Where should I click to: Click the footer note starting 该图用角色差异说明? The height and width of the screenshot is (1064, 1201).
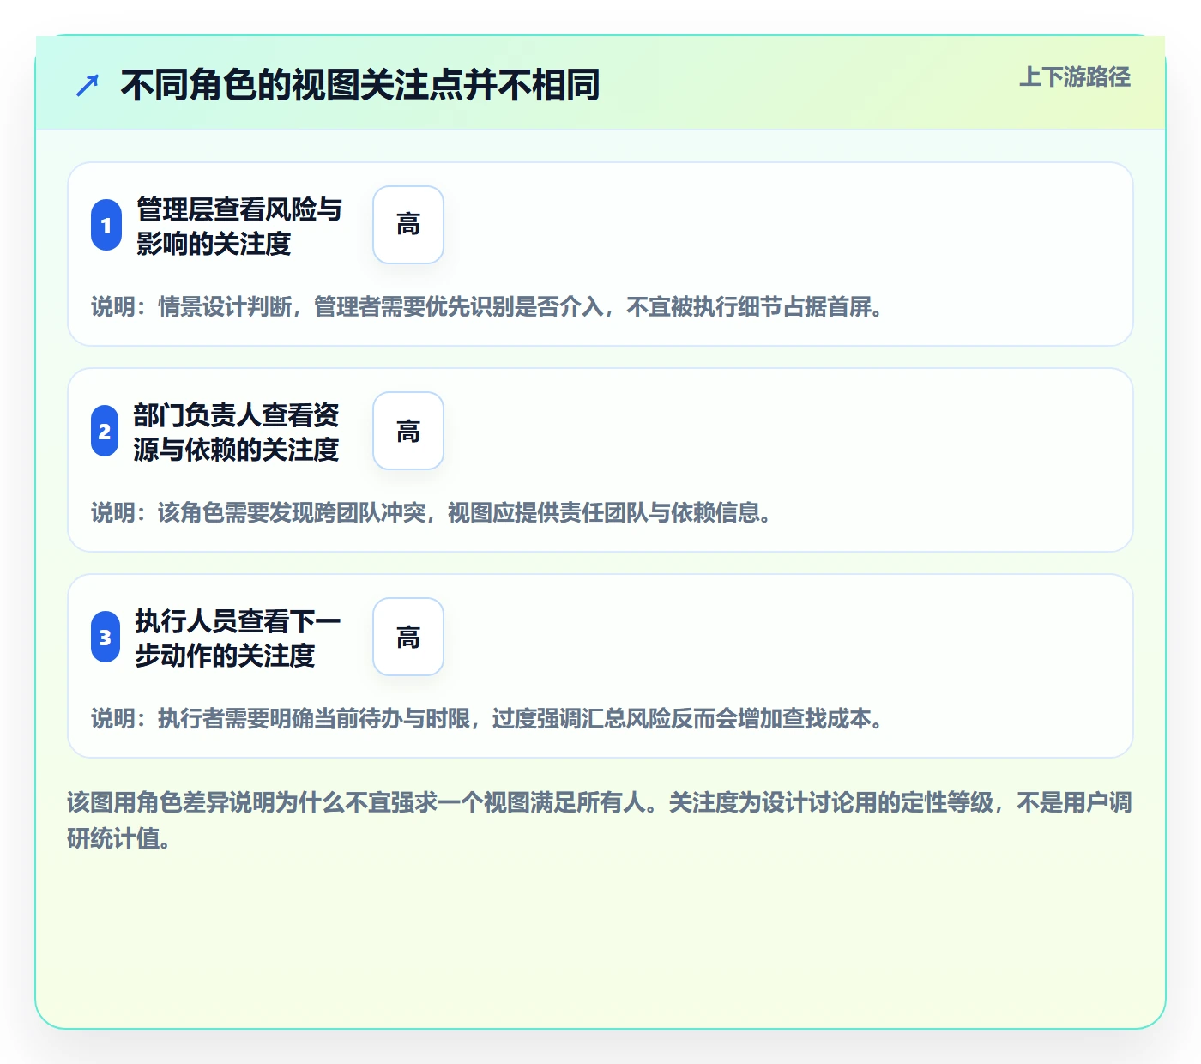tap(600, 820)
